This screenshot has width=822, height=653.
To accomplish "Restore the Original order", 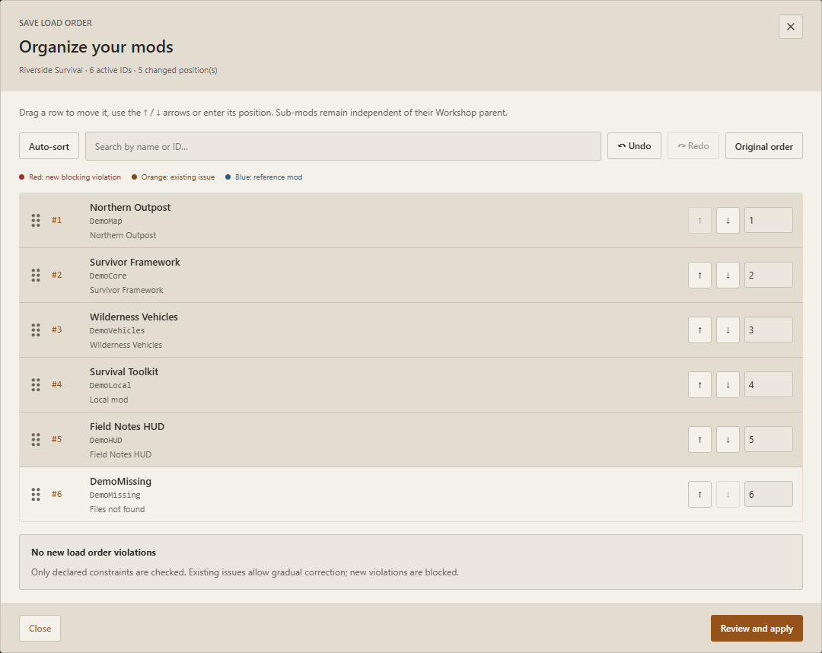I will 764,146.
